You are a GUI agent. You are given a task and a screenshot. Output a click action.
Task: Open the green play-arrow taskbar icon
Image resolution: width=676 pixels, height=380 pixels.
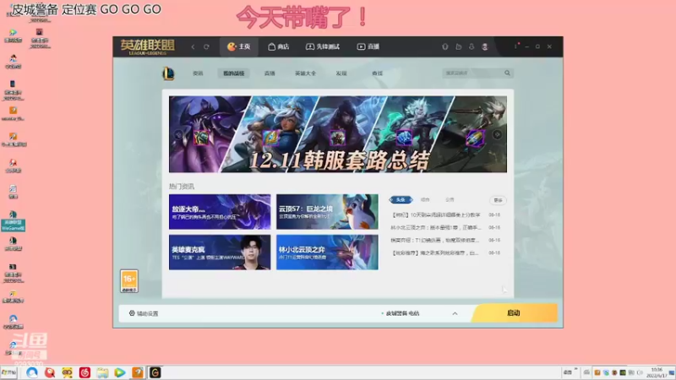pyautogui.click(x=120, y=372)
